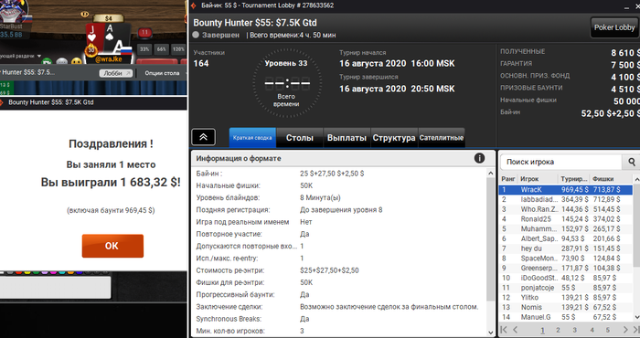This screenshot has width=640, height=338.
Task: Select the 120% bet size button
Action: (178, 49)
